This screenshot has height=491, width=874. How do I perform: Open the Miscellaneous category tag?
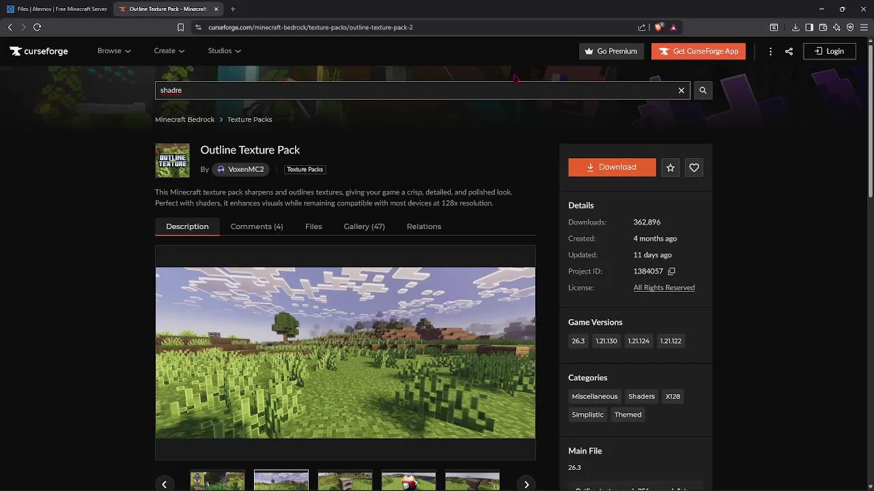tap(595, 396)
